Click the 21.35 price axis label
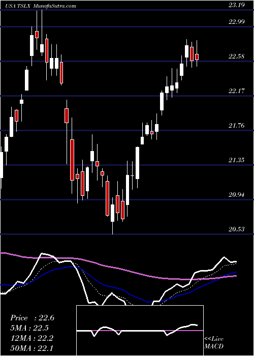Image resolution: width=254 pixels, height=356 pixels. (237, 160)
